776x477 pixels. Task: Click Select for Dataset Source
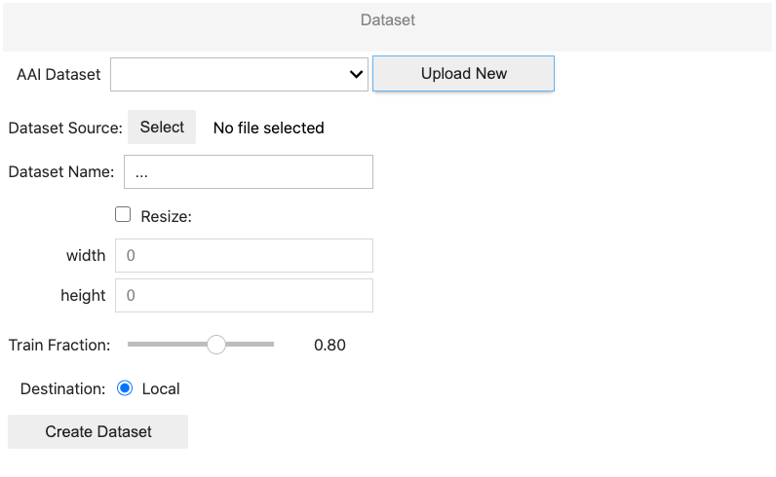(162, 127)
